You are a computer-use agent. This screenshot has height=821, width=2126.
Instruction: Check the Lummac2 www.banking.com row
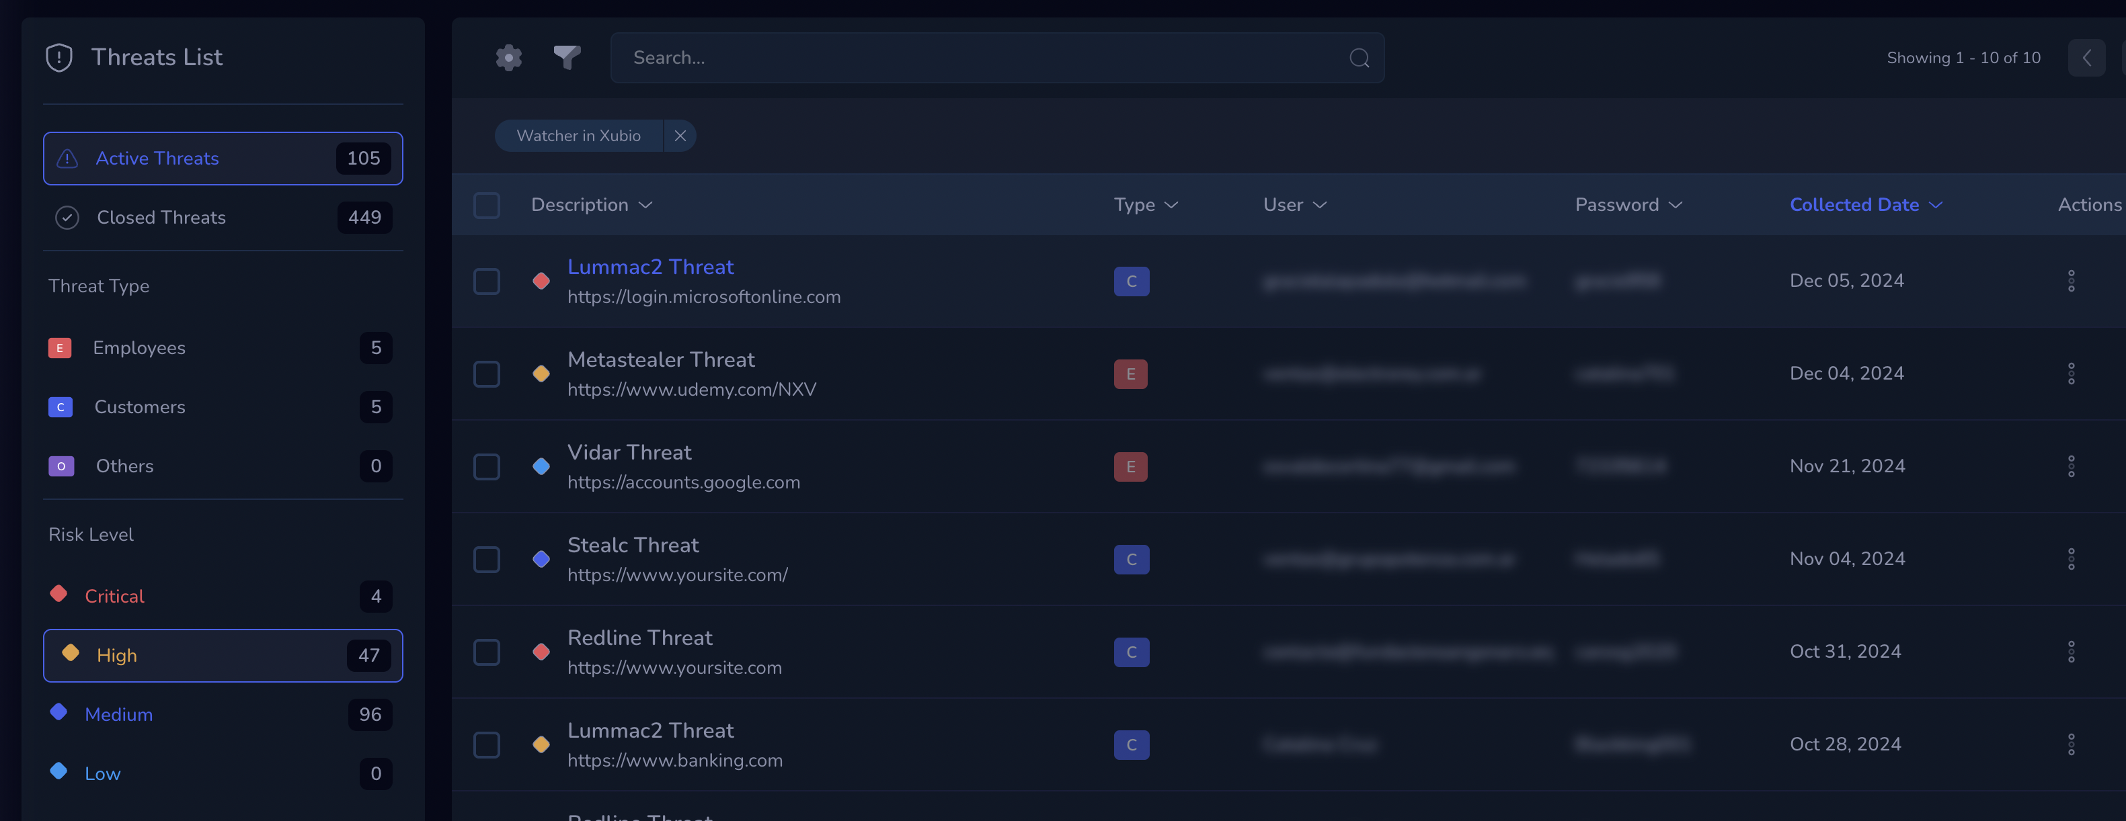[x=487, y=745]
